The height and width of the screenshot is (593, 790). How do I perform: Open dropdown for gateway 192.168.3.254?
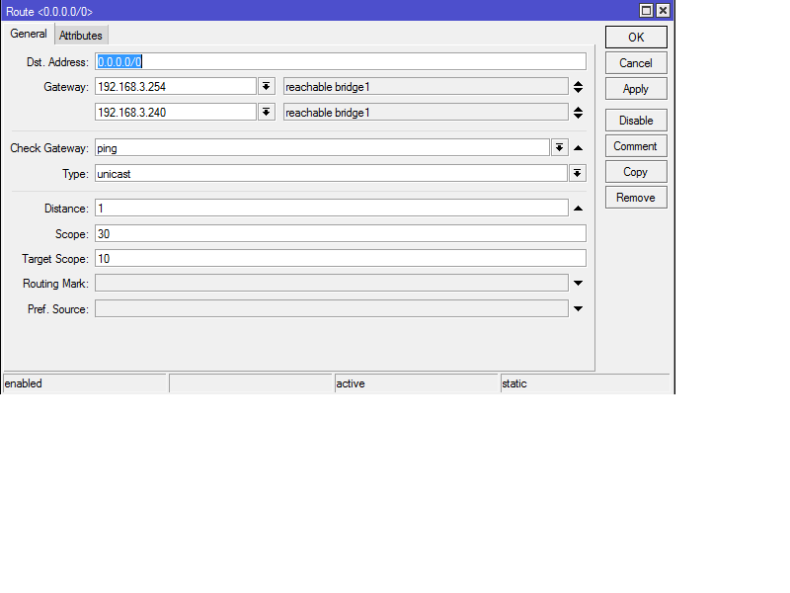click(267, 86)
